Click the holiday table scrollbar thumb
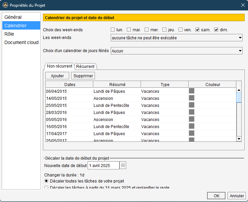 [x=239, y=98]
